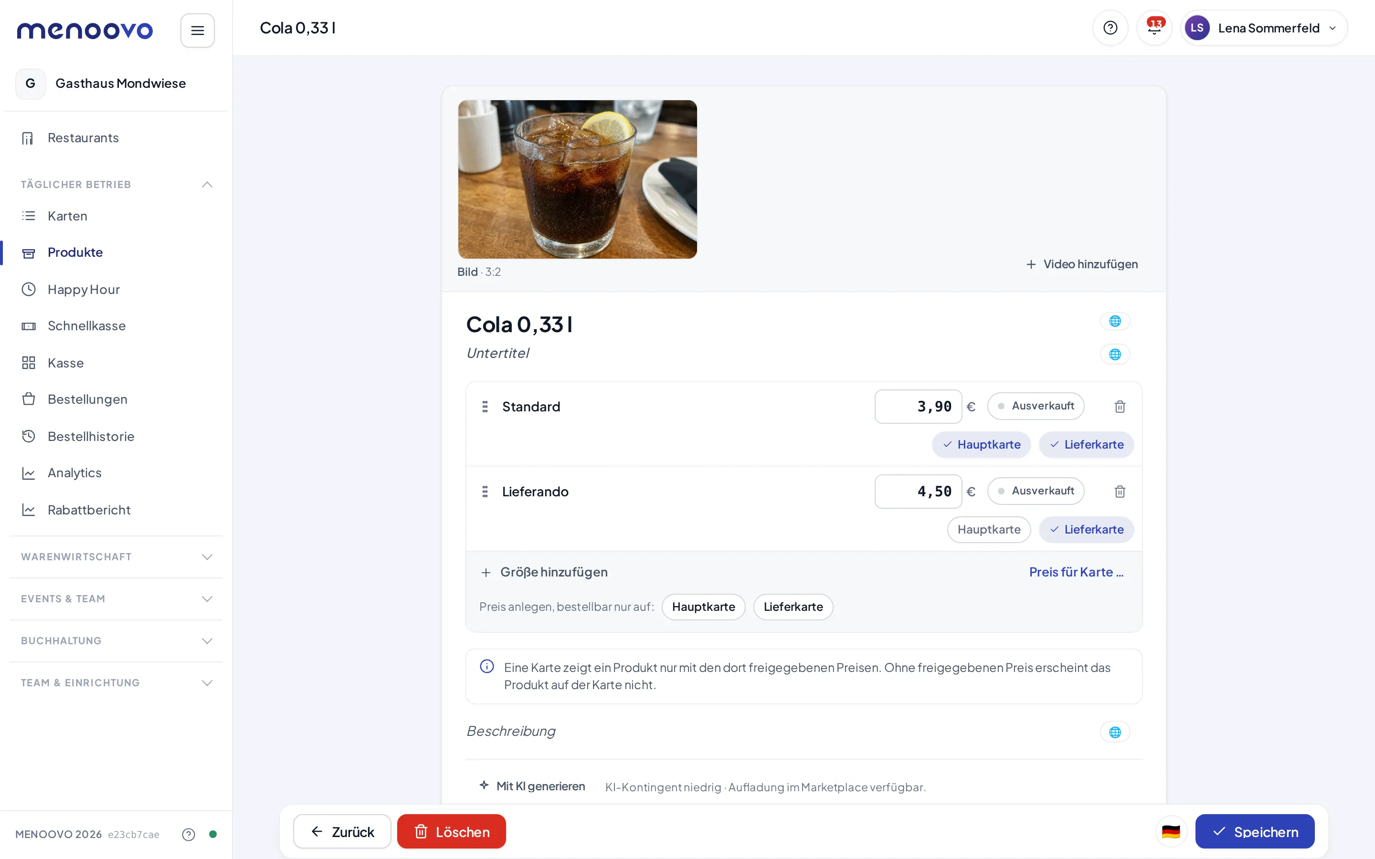1375x859 pixels.
Task: Click the Speichern save button
Action: coord(1255,832)
